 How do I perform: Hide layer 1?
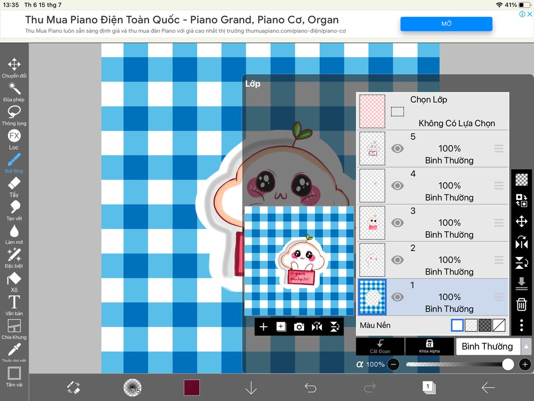click(397, 297)
